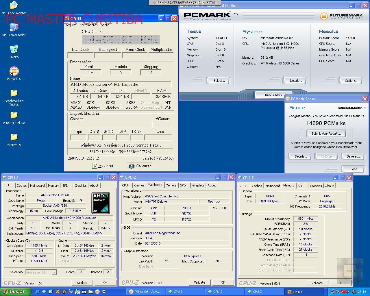This screenshot has width=370, height=296.
Task: Click Run PCMark button
Action: click(273, 95)
